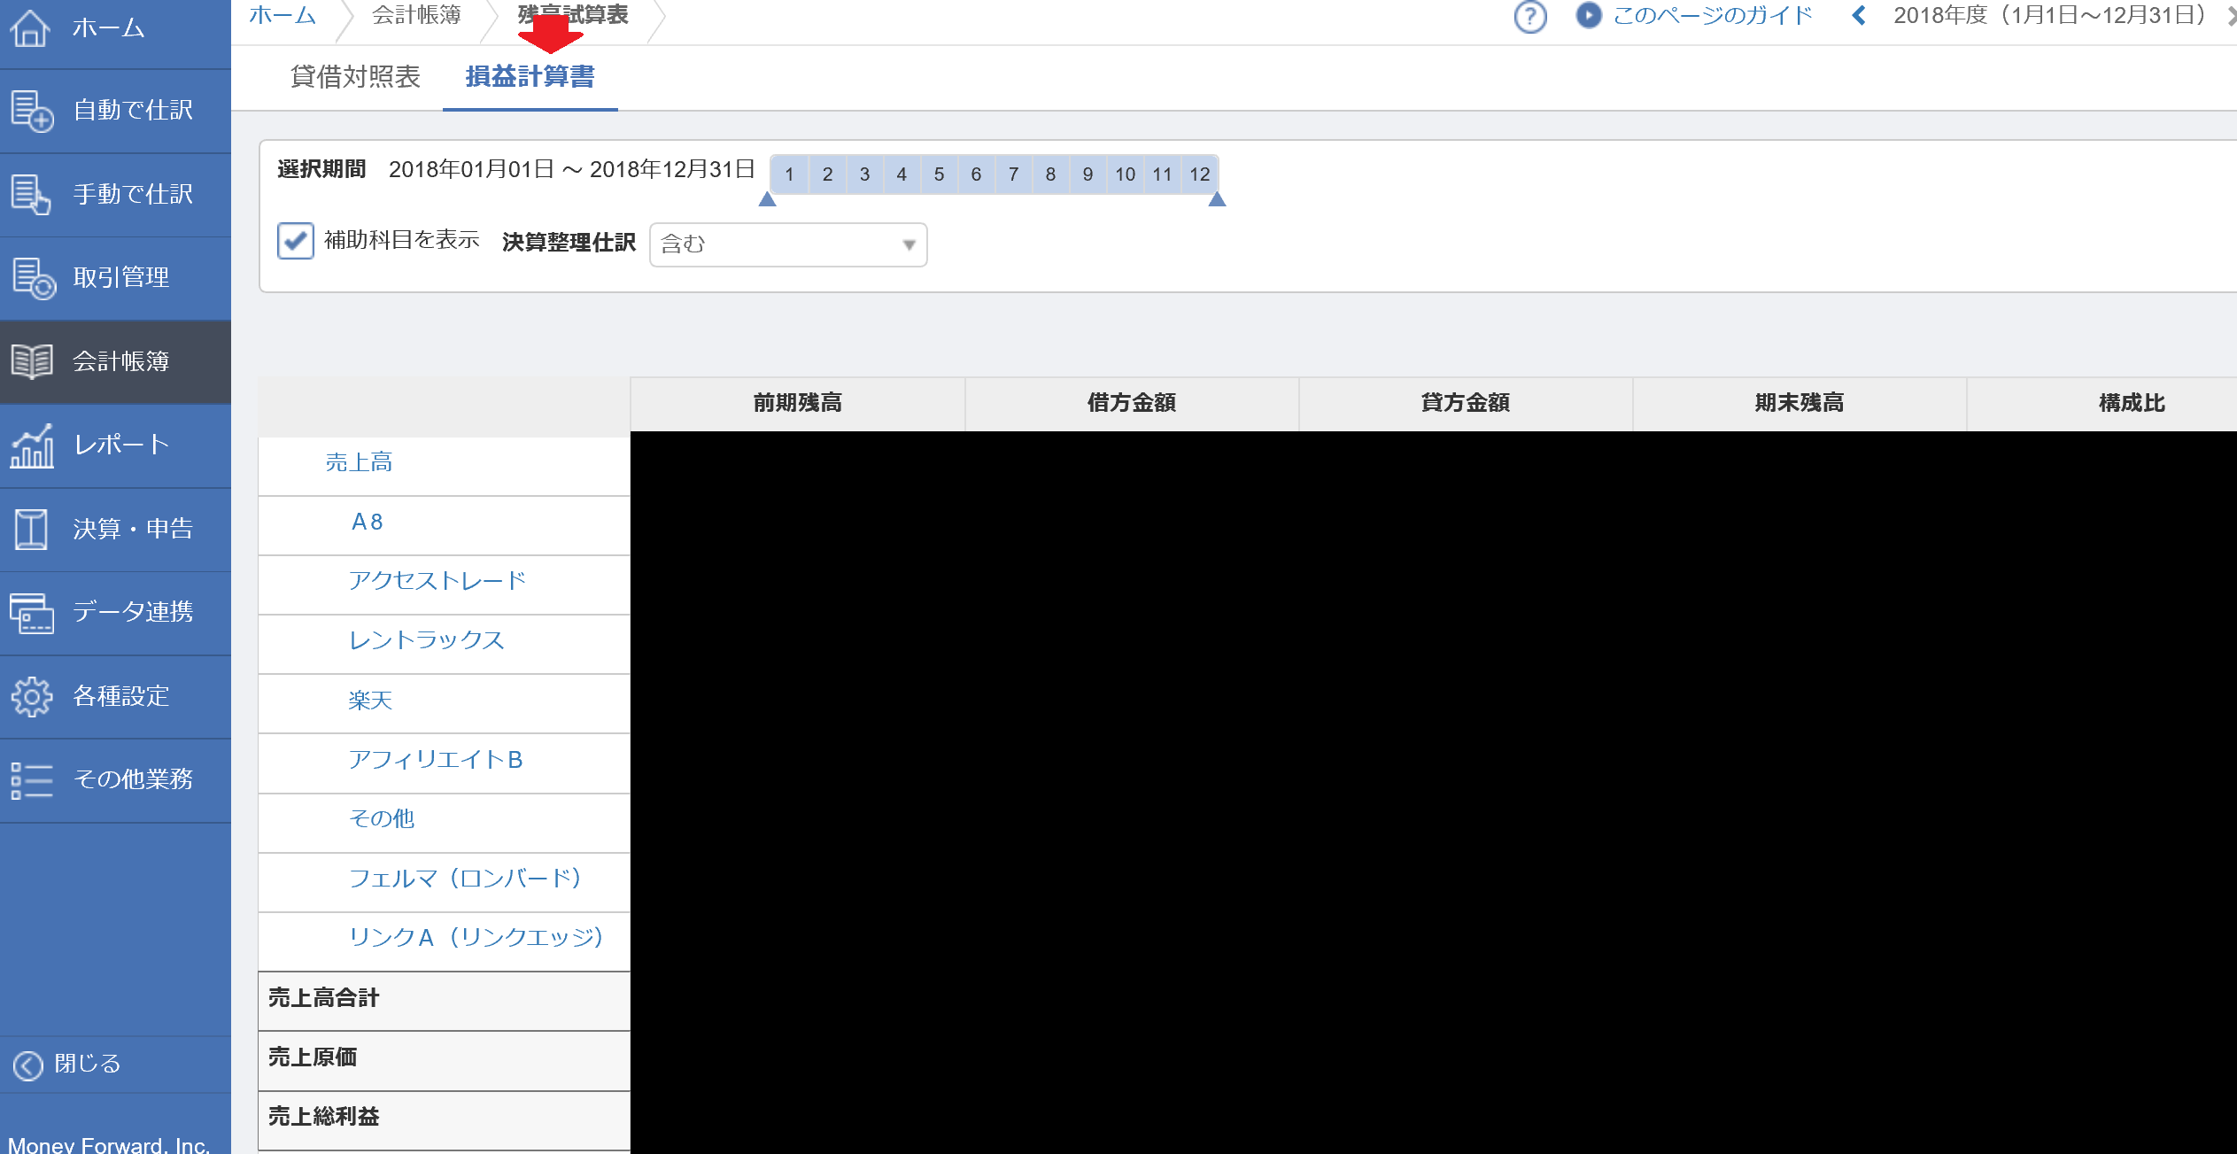Click period end triangle slider handle
The image size is (2237, 1154).
coord(1218,200)
